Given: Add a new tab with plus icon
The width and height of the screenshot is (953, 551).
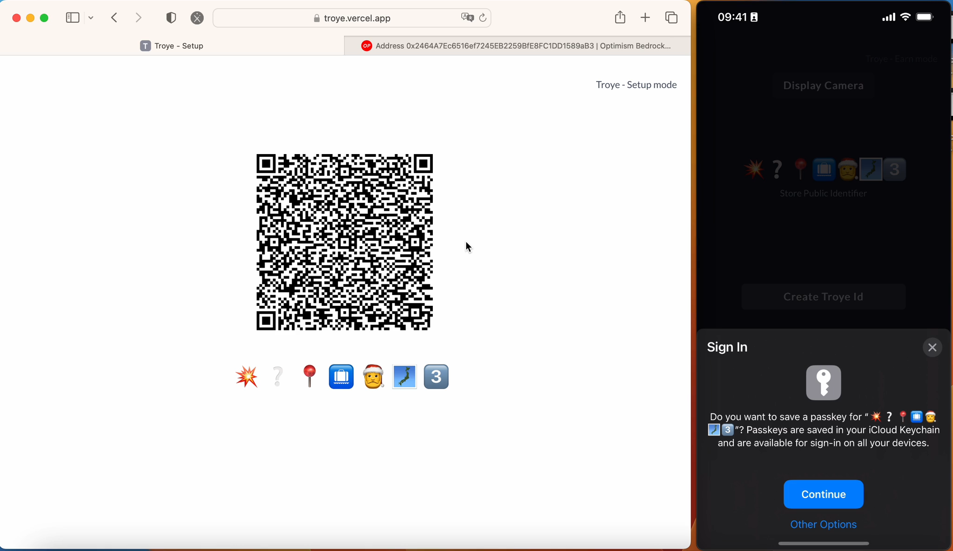Looking at the screenshot, I should tap(645, 18).
